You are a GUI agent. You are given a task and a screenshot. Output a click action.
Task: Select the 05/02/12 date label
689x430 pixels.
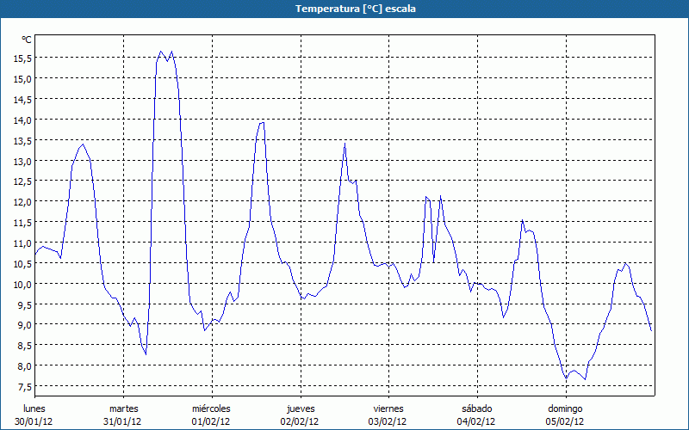(x=565, y=421)
